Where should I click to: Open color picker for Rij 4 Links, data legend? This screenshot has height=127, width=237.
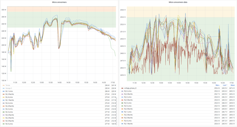click(x=122, y=121)
